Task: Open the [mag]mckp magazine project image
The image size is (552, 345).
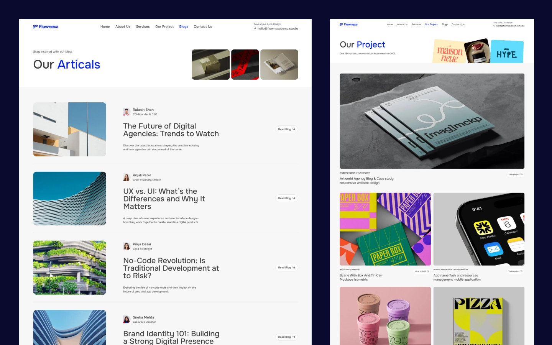Action: [x=432, y=121]
